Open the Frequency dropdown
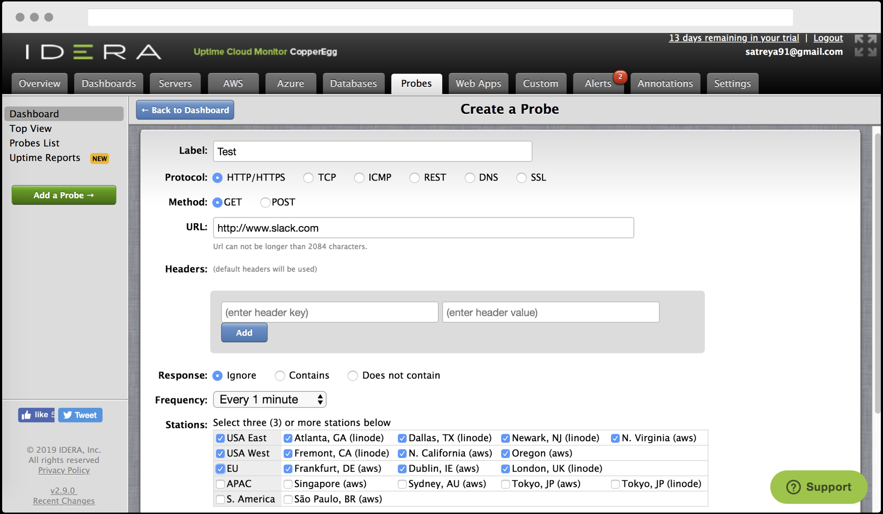This screenshot has width=883, height=514. [269, 399]
